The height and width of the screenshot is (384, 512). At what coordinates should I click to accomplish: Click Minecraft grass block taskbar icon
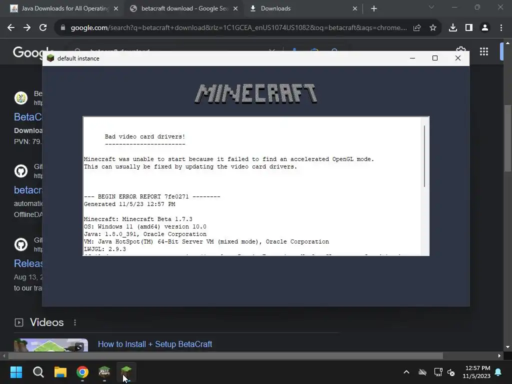[x=126, y=372]
